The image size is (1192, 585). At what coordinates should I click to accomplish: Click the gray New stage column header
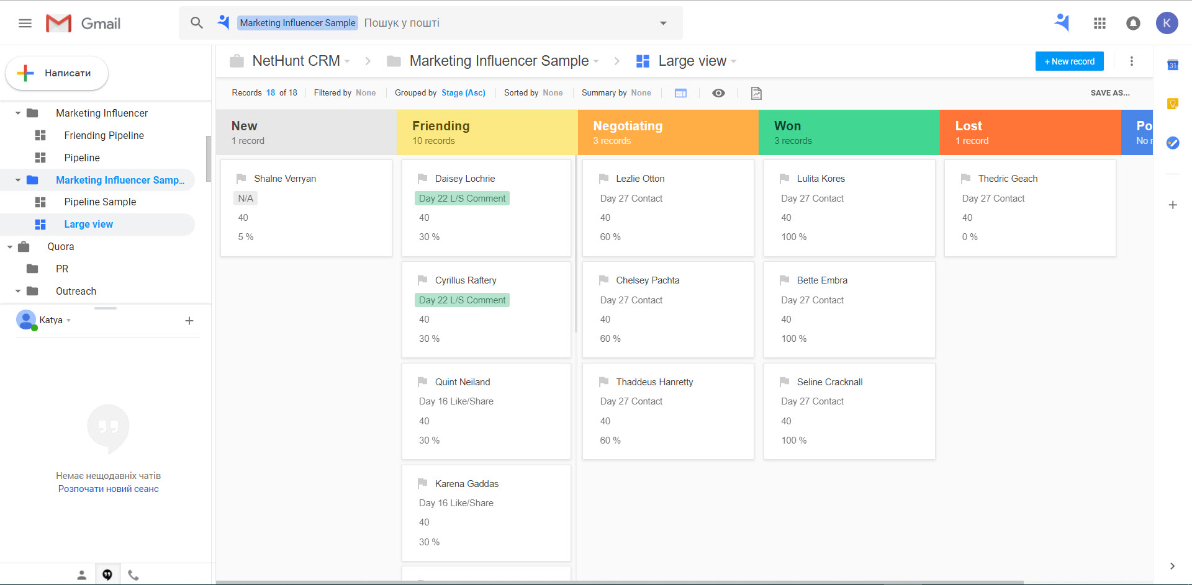point(306,132)
